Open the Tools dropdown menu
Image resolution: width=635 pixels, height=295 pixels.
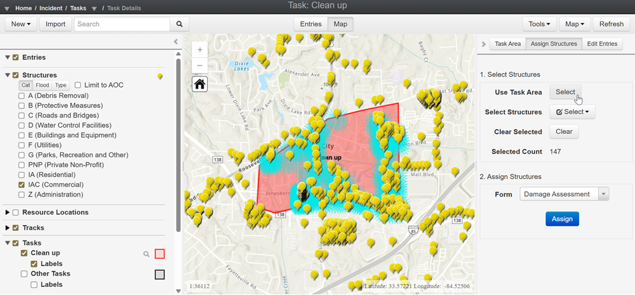tap(539, 24)
